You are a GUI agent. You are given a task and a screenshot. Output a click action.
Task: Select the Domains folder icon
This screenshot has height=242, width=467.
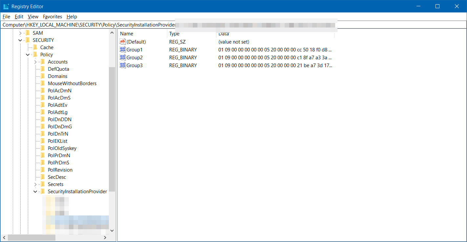tap(43, 76)
